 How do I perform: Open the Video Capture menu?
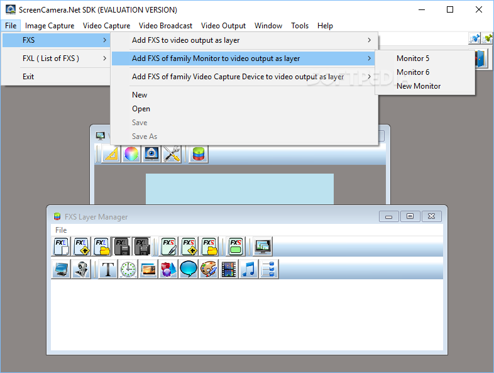click(106, 26)
